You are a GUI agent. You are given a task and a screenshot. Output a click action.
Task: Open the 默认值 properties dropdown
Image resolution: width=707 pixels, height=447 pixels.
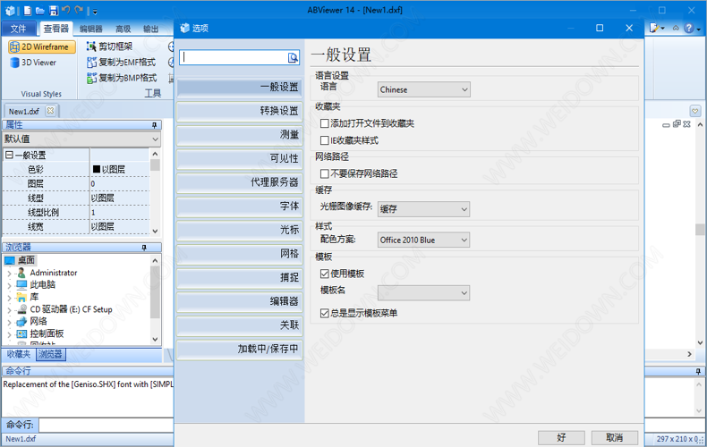[x=81, y=139]
